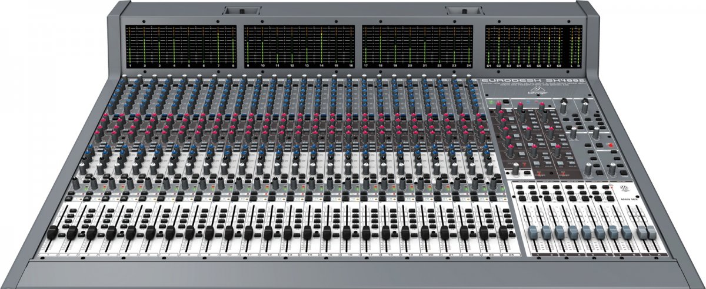This screenshot has width=706, height=289.
Task: Select the channel 24 fader cap
Action: (x=504, y=233)
